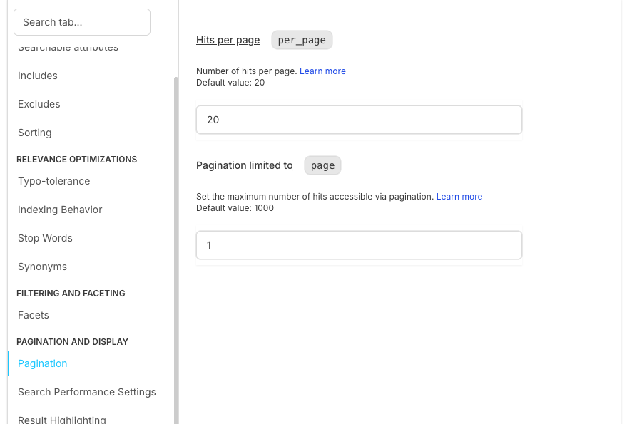Open the Excludes settings tab
This screenshot has height=424, width=627.
(x=39, y=104)
